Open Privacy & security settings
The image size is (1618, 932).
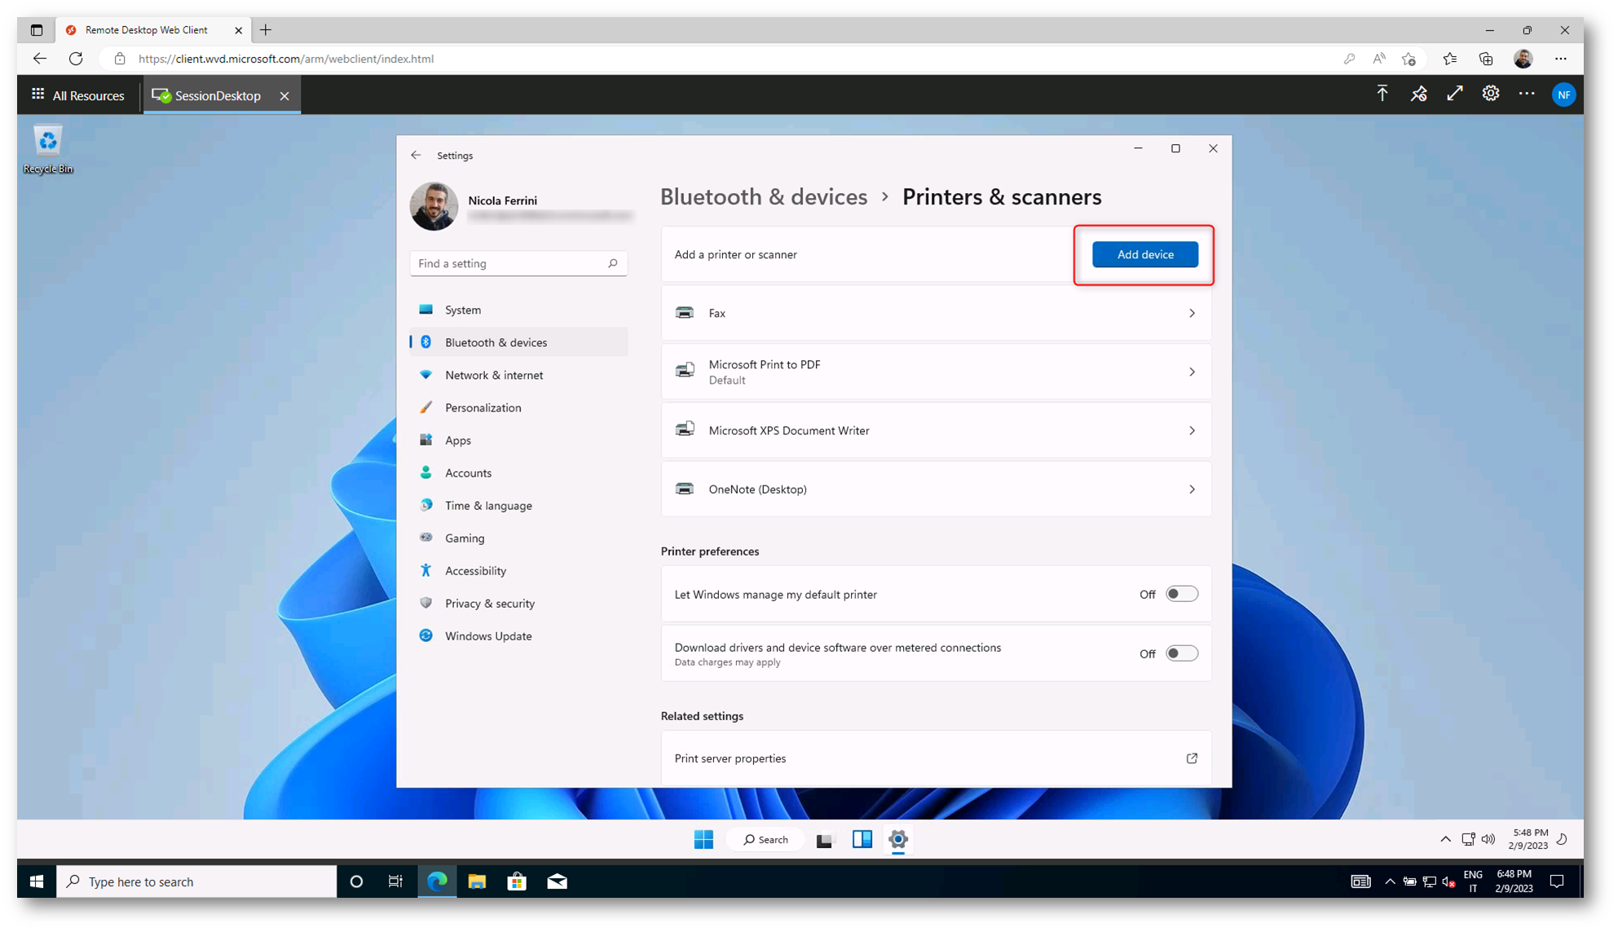click(518, 603)
